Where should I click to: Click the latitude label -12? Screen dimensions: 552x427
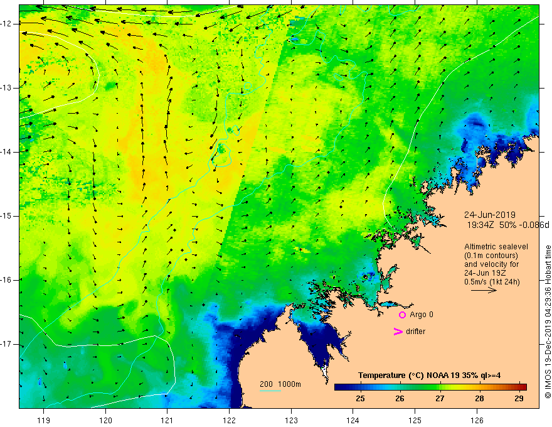[6, 24]
